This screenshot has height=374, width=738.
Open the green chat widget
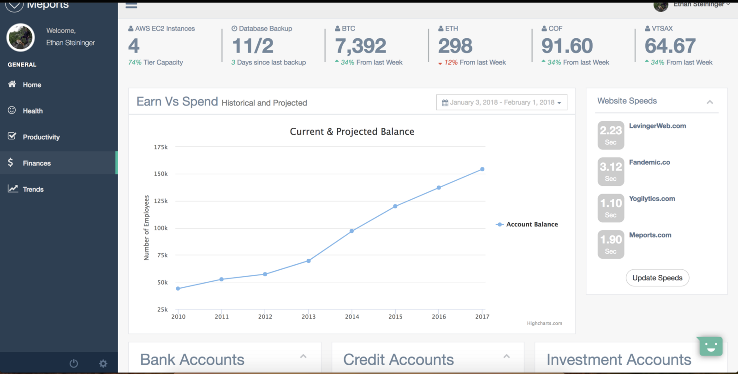click(710, 346)
